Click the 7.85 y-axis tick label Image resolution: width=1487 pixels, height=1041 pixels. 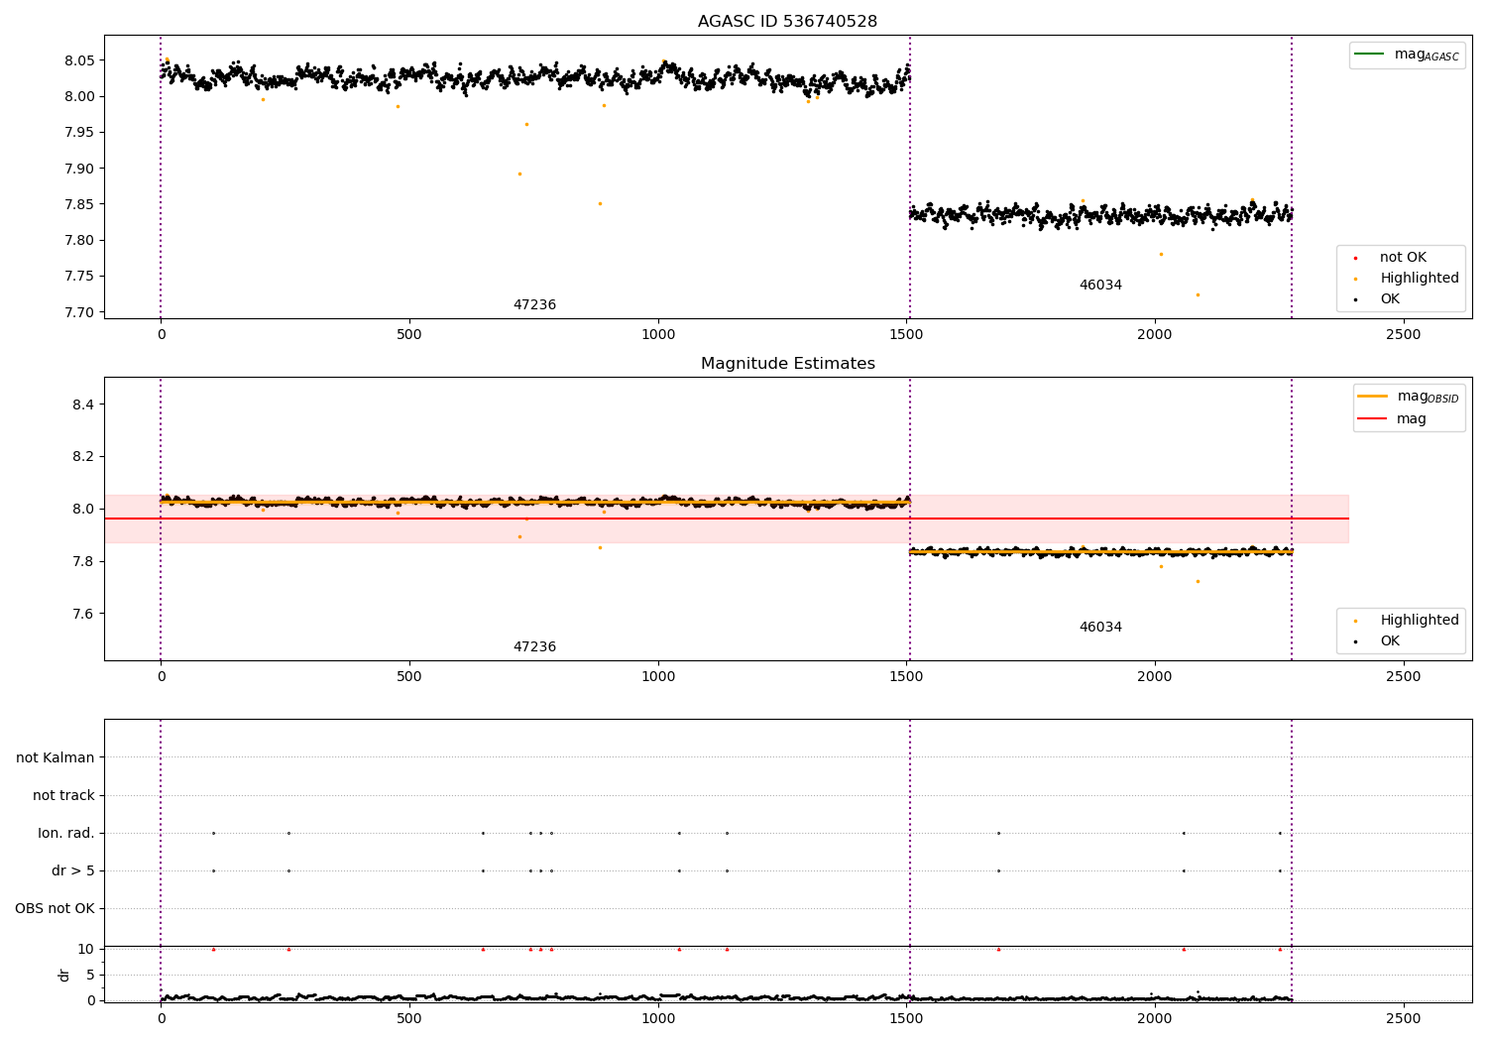[79, 204]
